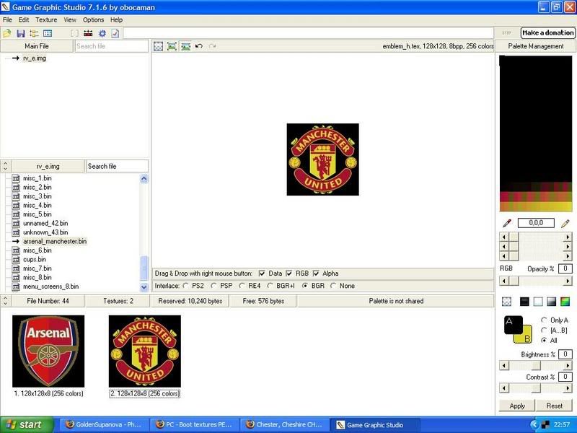Screen dimensions: 577x433
Task: Click the red ruler bar toolbar icon
Action: click(88, 33)
